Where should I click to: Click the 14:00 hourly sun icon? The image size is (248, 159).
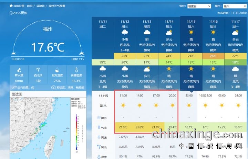point(139,105)
